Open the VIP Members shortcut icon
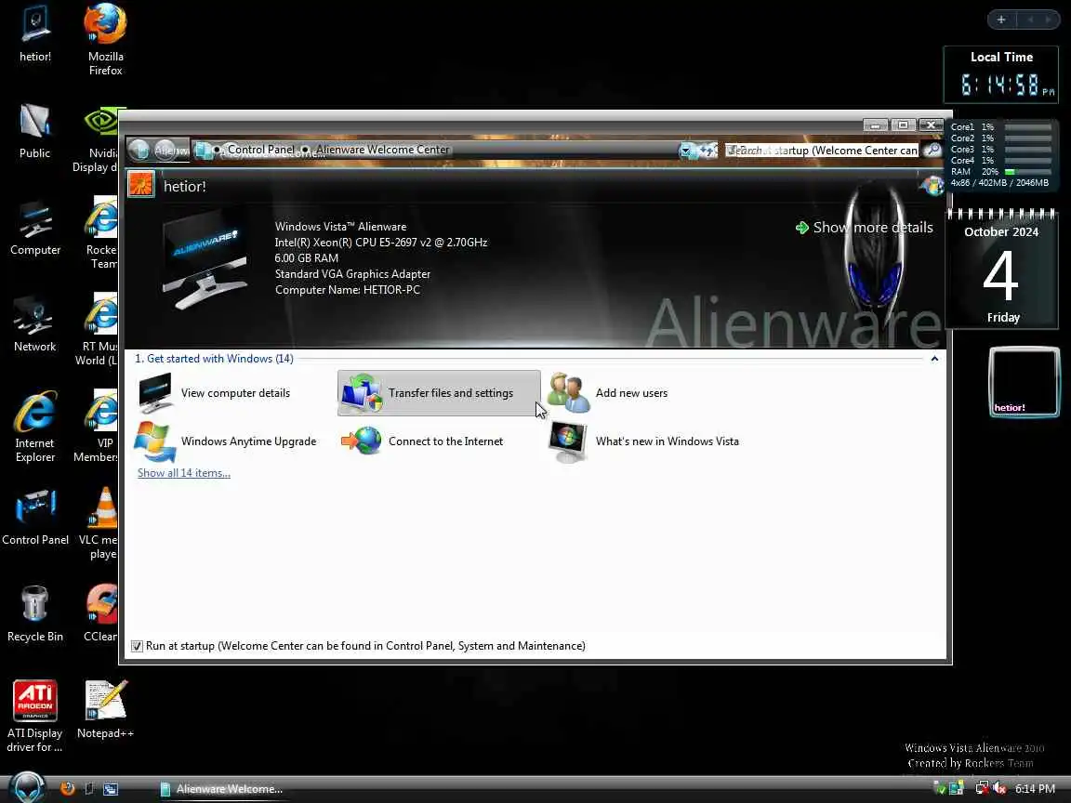Viewport: 1071px width, 803px height. (x=96, y=427)
